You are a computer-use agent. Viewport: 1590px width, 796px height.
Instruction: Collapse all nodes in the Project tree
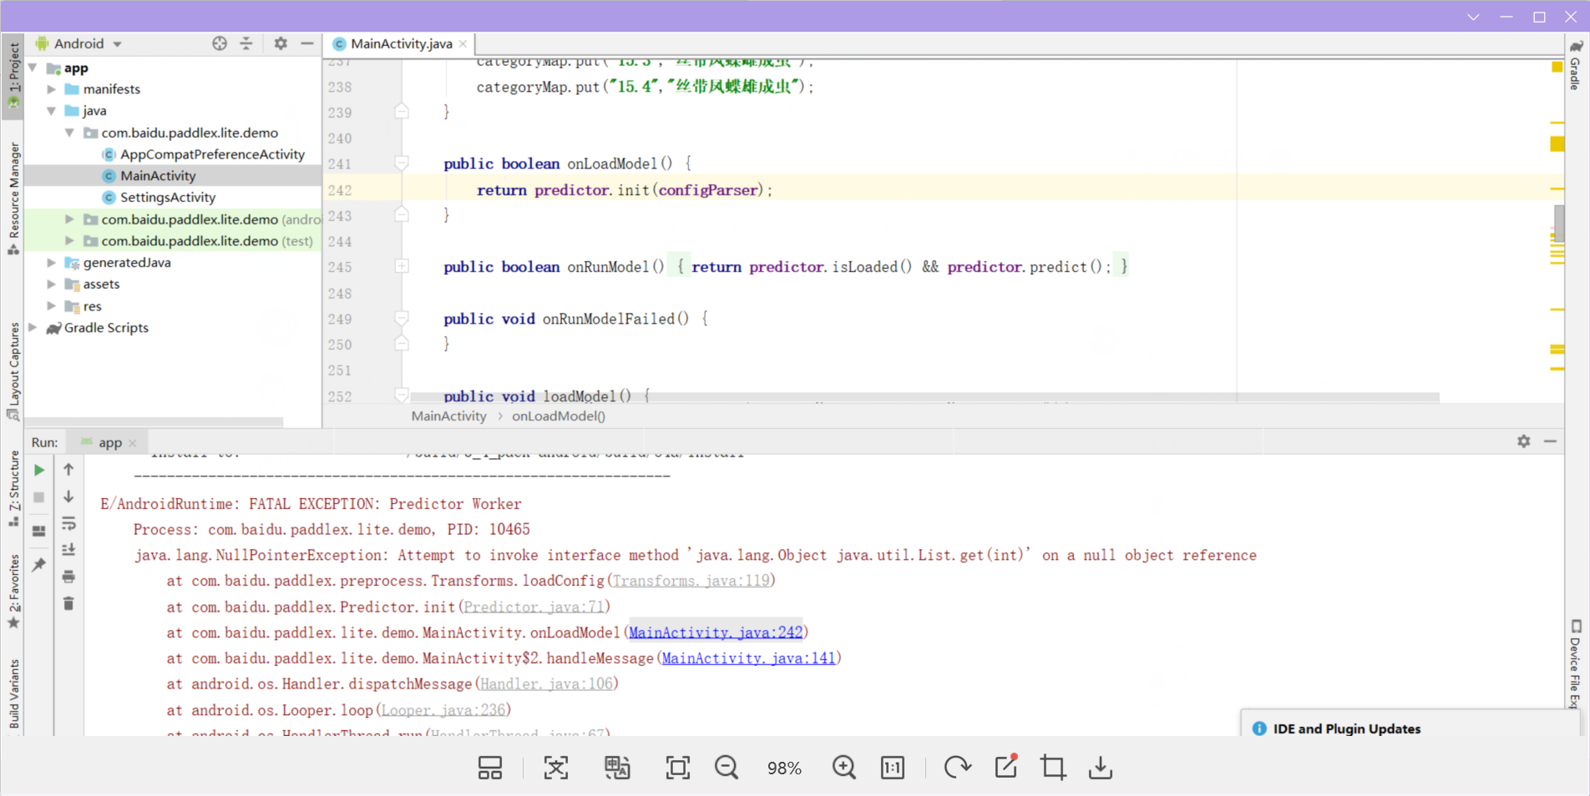246,43
